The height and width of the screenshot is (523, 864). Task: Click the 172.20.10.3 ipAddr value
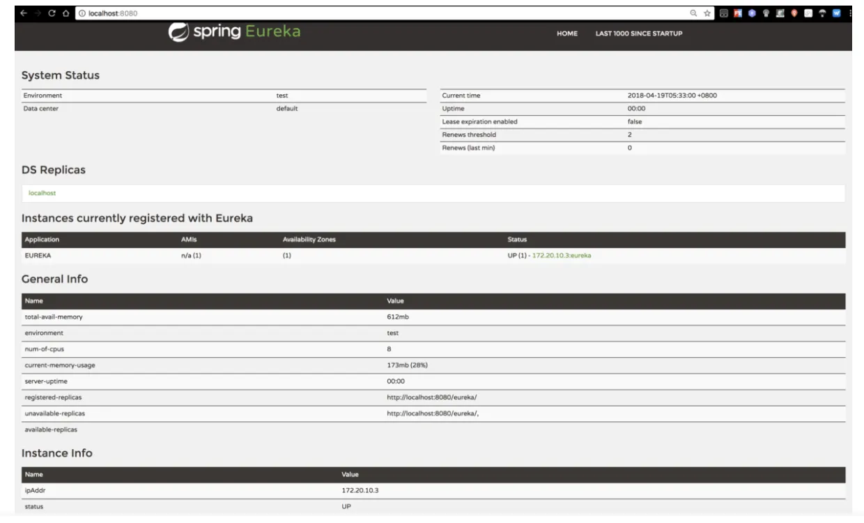360,490
